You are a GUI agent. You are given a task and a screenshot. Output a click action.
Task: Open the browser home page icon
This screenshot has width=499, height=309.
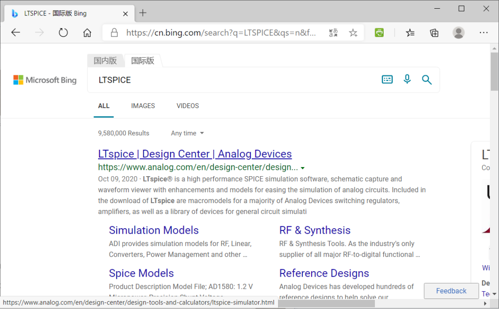[x=87, y=32]
